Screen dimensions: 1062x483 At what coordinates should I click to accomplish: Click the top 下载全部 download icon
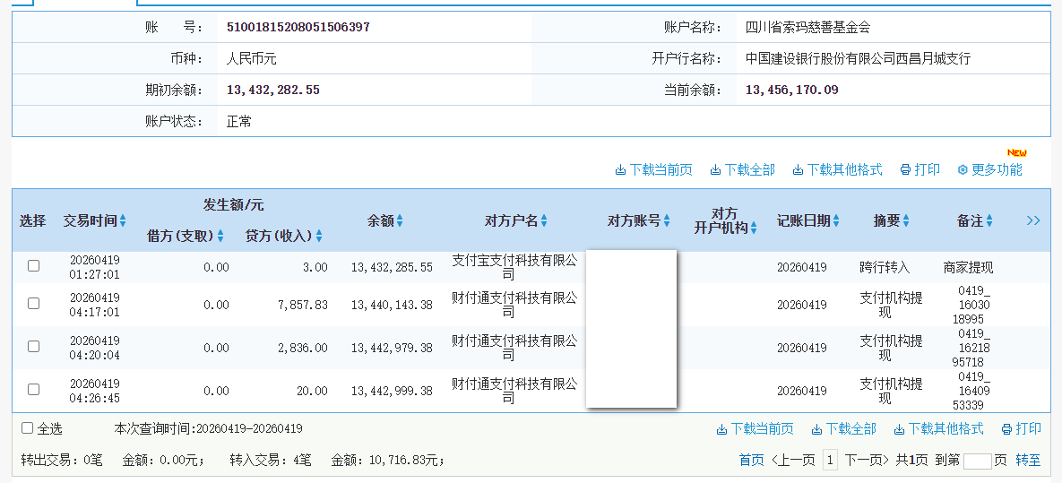pyautogui.click(x=715, y=170)
